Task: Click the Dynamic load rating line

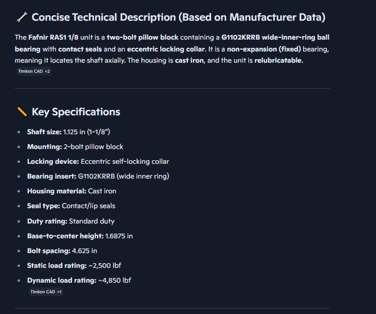Action: pos(79,280)
